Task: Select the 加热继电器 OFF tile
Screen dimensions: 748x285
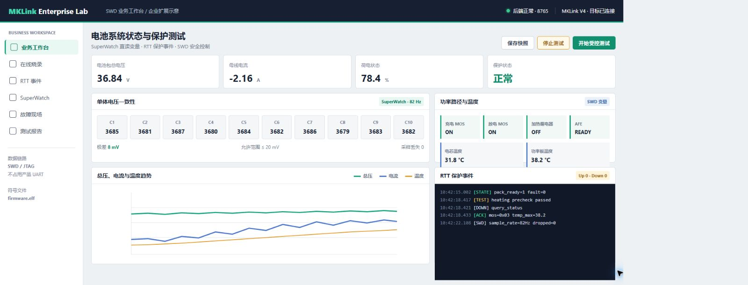Action: tap(547, 127)
